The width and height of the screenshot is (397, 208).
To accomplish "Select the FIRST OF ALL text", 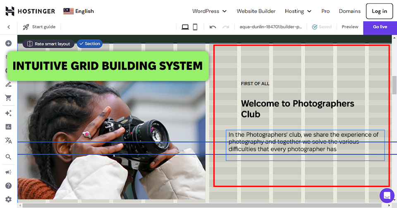I will tap(255, 84).
